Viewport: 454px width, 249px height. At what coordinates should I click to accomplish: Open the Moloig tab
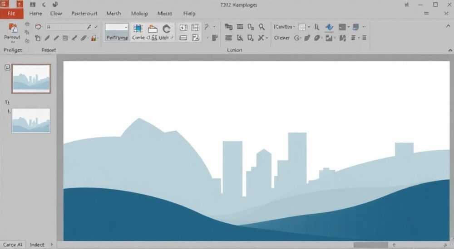pos(139,14)
